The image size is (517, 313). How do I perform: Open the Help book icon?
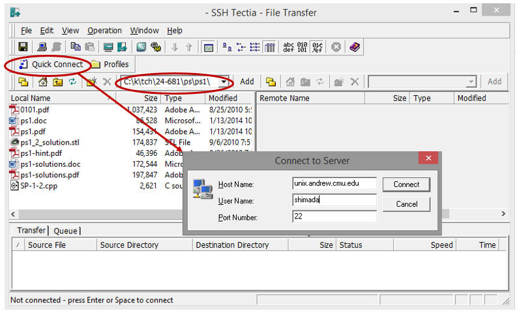355,47
